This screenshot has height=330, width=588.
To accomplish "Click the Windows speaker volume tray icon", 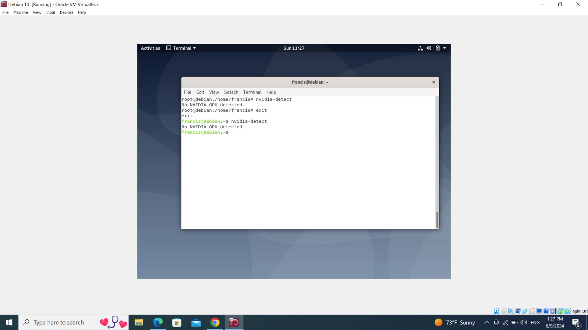I will (524, 322).
